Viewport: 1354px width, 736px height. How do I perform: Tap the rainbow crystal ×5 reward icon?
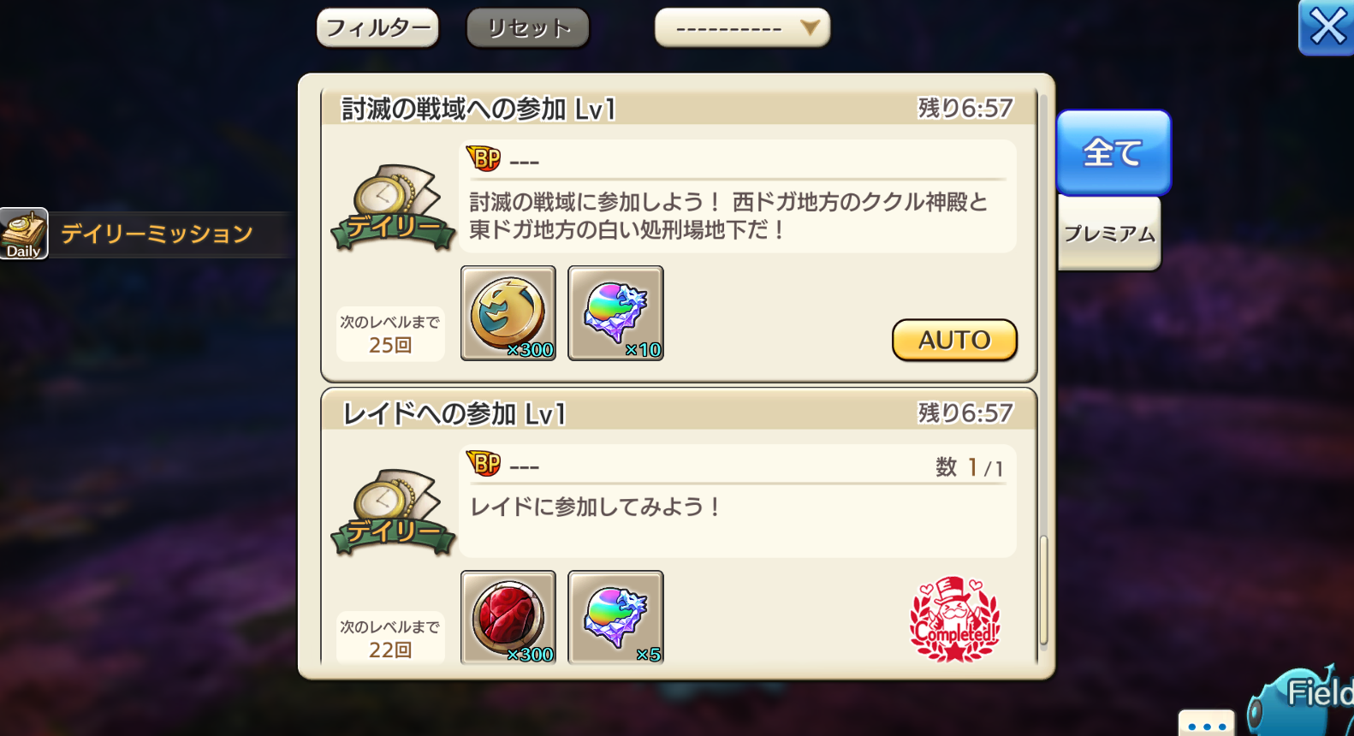point(615,617)
